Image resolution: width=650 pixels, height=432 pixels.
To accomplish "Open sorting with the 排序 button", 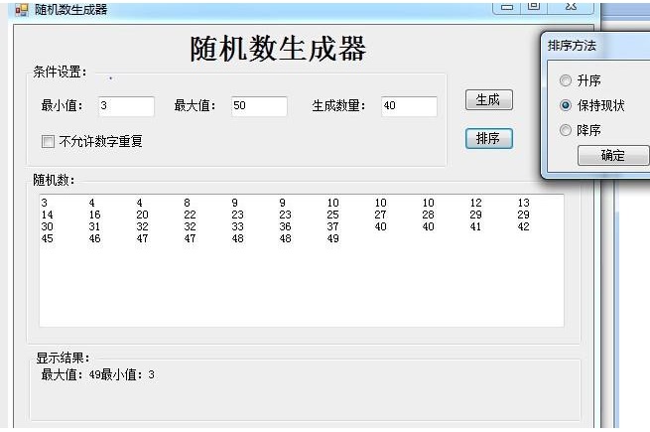I will [x=488, y=138].
